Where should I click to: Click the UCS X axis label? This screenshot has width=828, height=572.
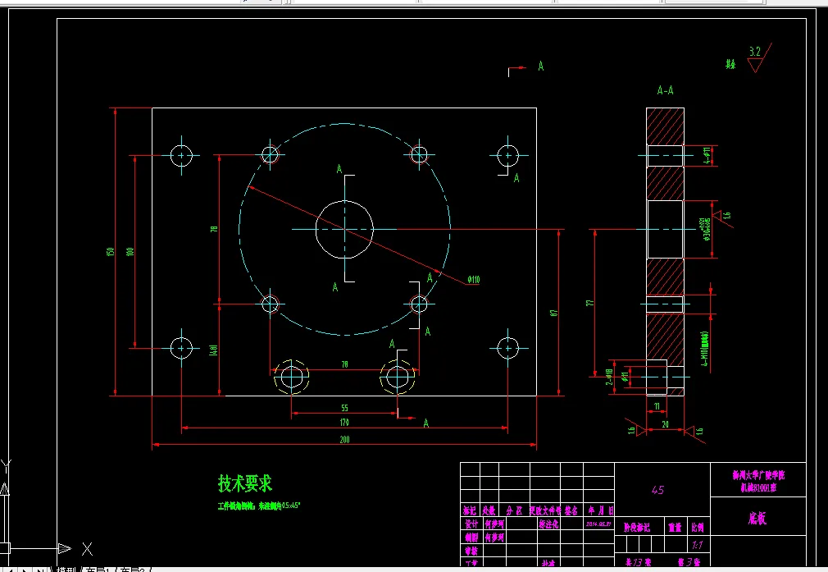[x=88, y=549]
